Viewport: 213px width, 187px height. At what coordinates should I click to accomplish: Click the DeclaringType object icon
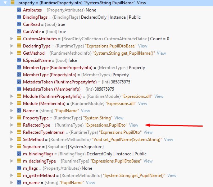[x=19, y=46]
